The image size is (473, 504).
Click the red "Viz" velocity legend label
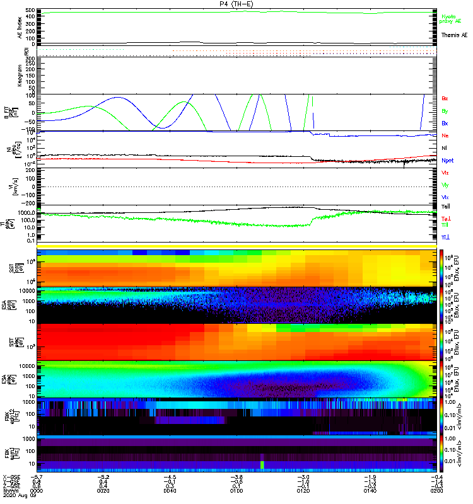click(445, 173)
